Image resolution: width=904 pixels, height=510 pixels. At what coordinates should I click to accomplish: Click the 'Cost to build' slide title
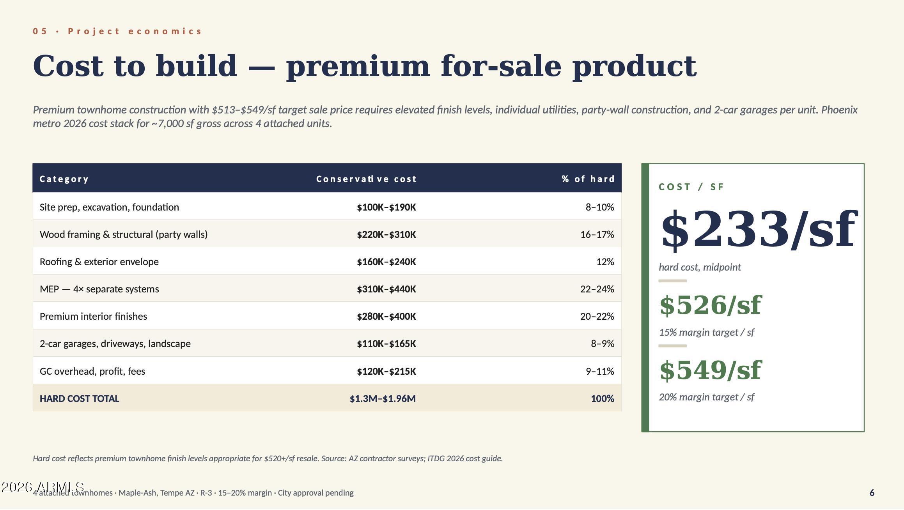pos(364,66)
